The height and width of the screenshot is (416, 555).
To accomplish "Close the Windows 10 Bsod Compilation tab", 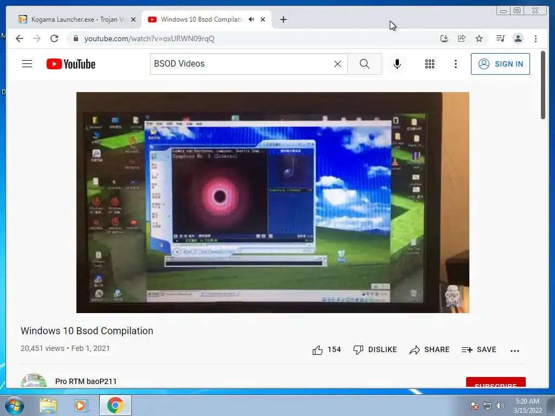I will click(263, 19).
